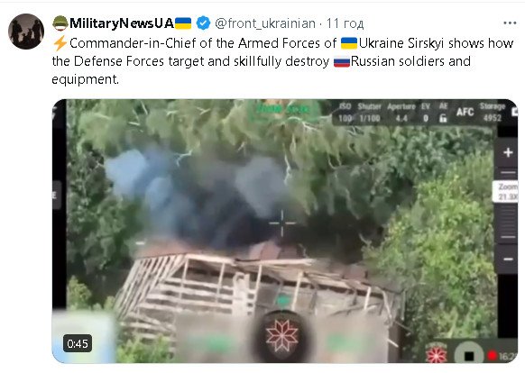The width and height of the screenshot is (525, 373).
Task: Click the green helmet emoji beside the name
Action: [60, 23]
